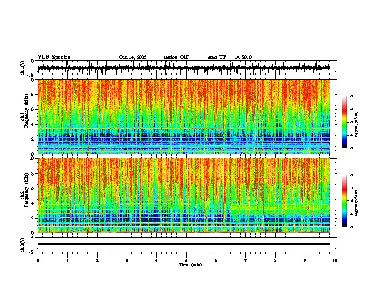Click inside the ch.1 spectrogram panel
Image resolution: width=377 pixels, height=292 pixels.
pyautogui.click(x=184, y=116)
